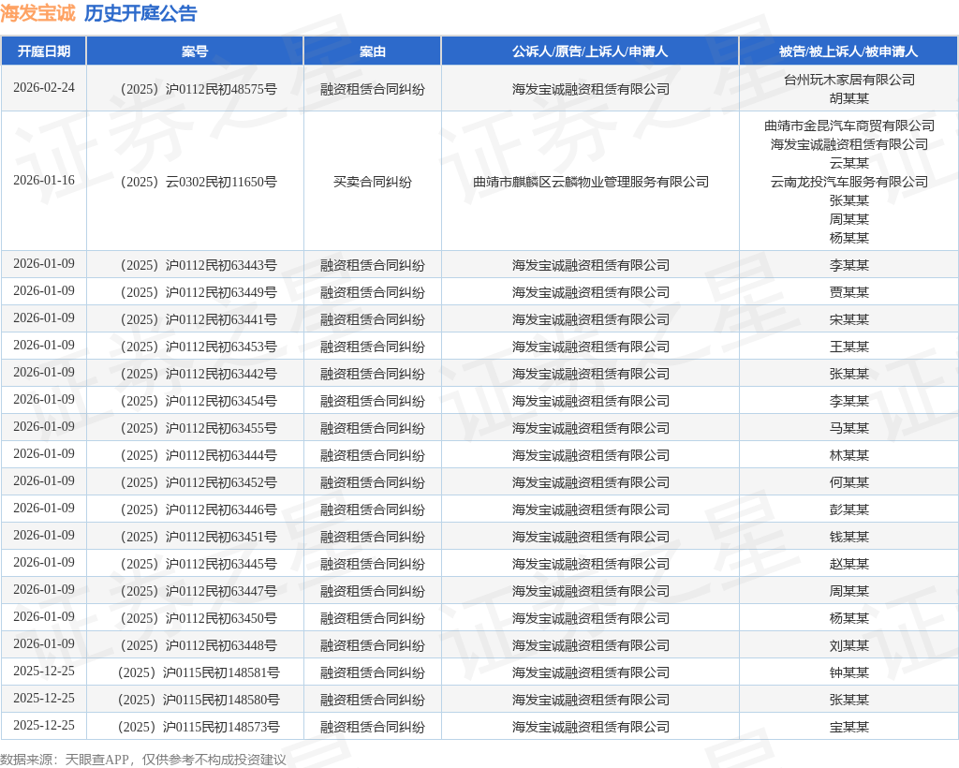Click defendant 宋某某
The width and height of the screenshot is (959, 768).
click(x=848, y=319)
